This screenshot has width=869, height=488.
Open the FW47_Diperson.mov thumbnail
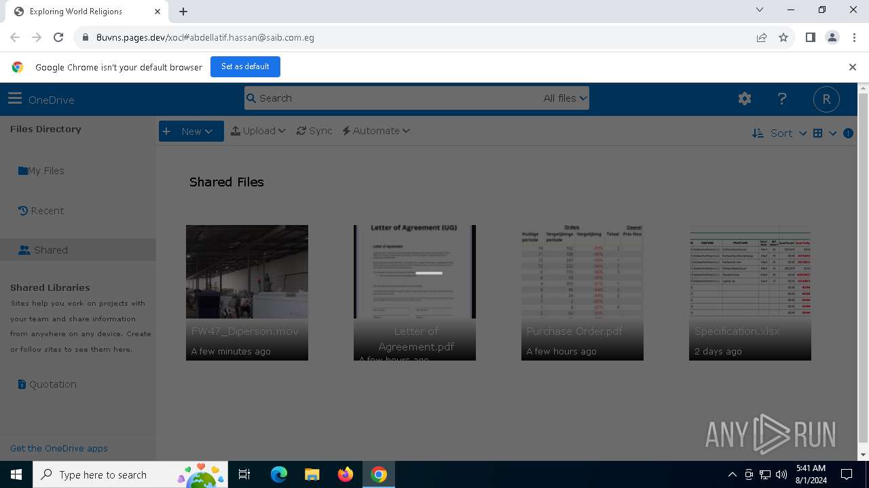tap(247, 292)
